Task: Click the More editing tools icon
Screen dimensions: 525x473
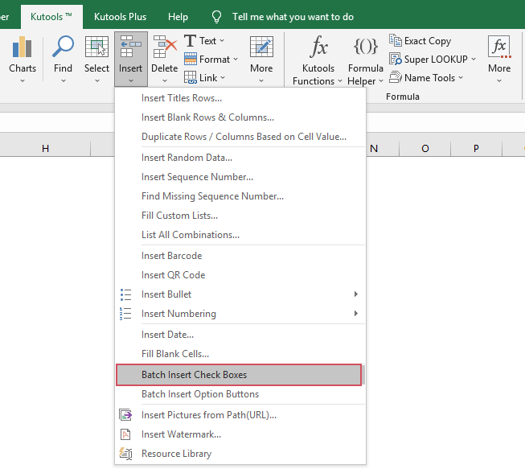Action: (x=261, y=47)
